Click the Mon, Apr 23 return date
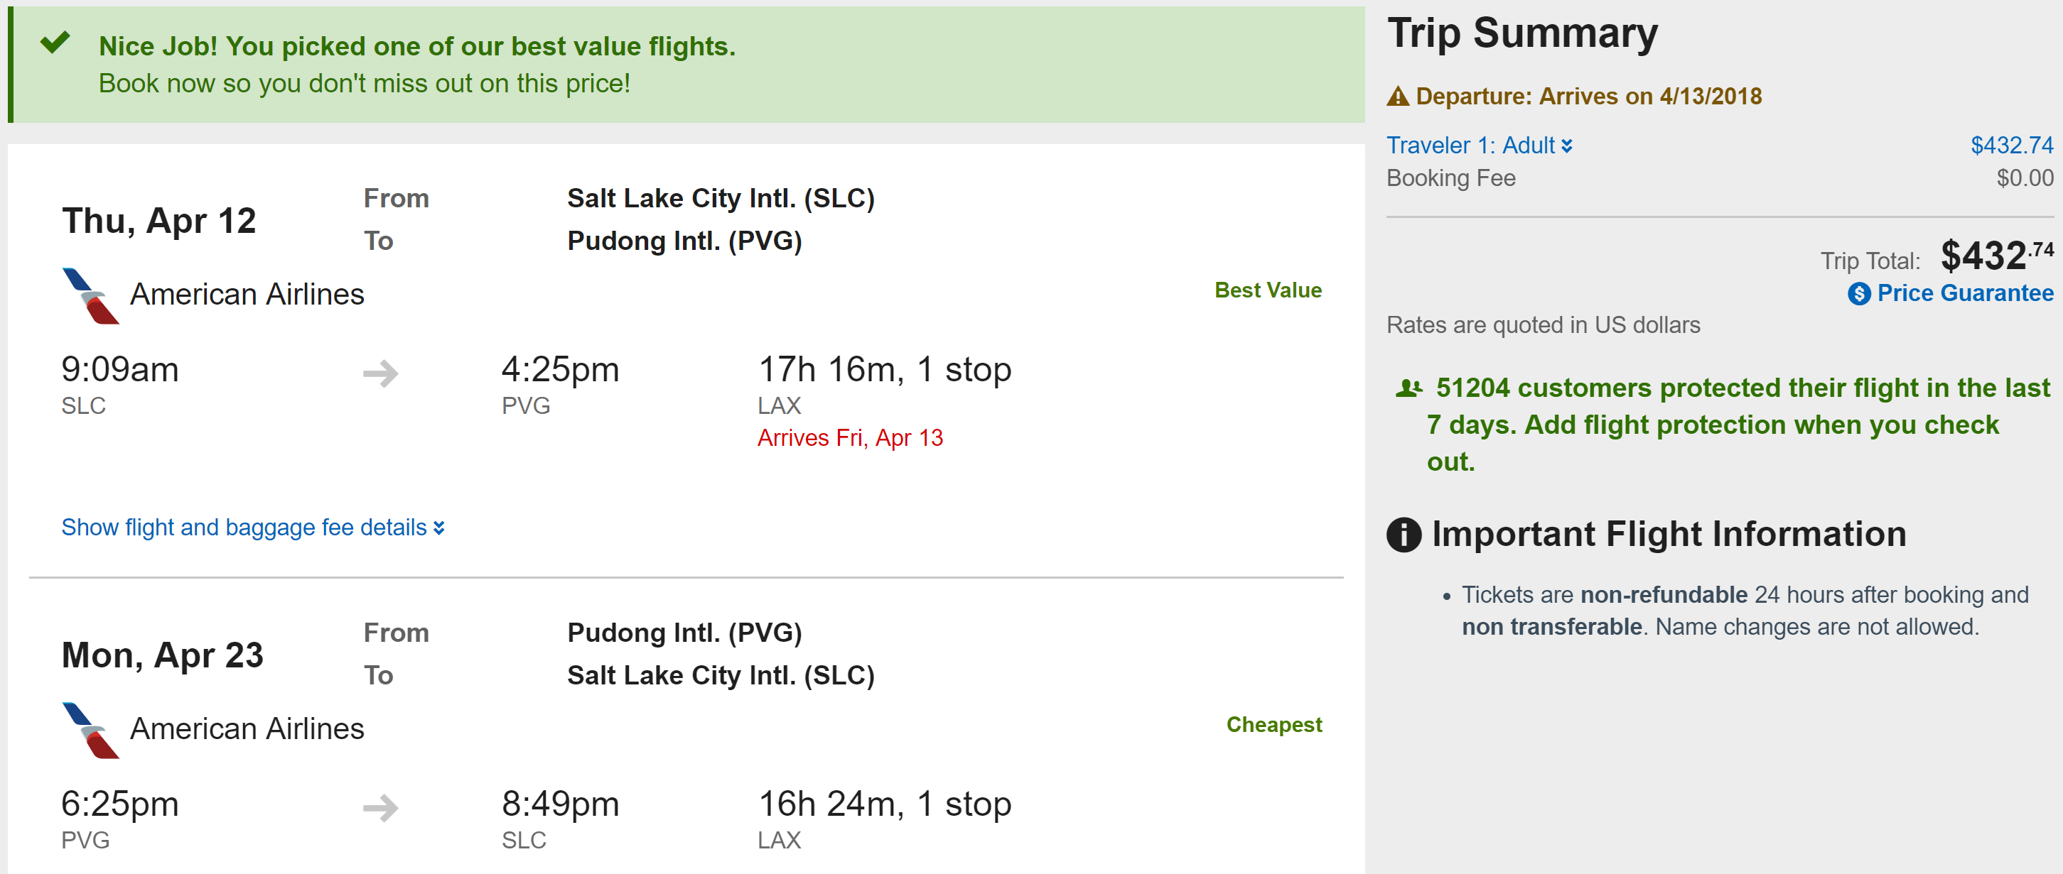This screenshot has height=874, width=2063. (163, 655)
